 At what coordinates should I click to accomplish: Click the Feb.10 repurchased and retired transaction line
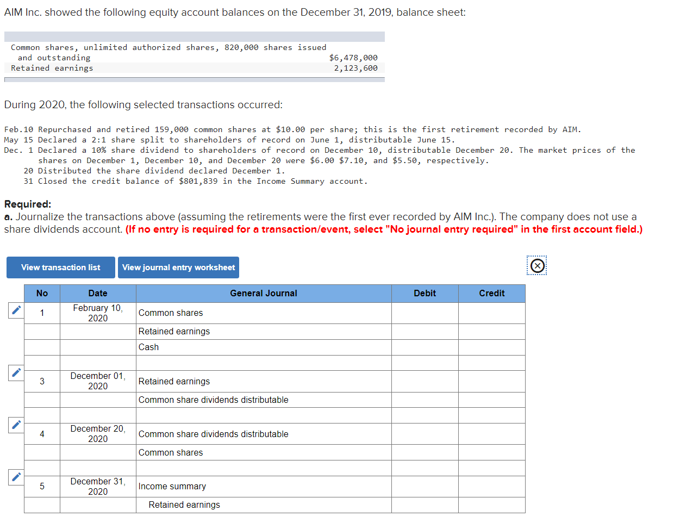point(292,129)
